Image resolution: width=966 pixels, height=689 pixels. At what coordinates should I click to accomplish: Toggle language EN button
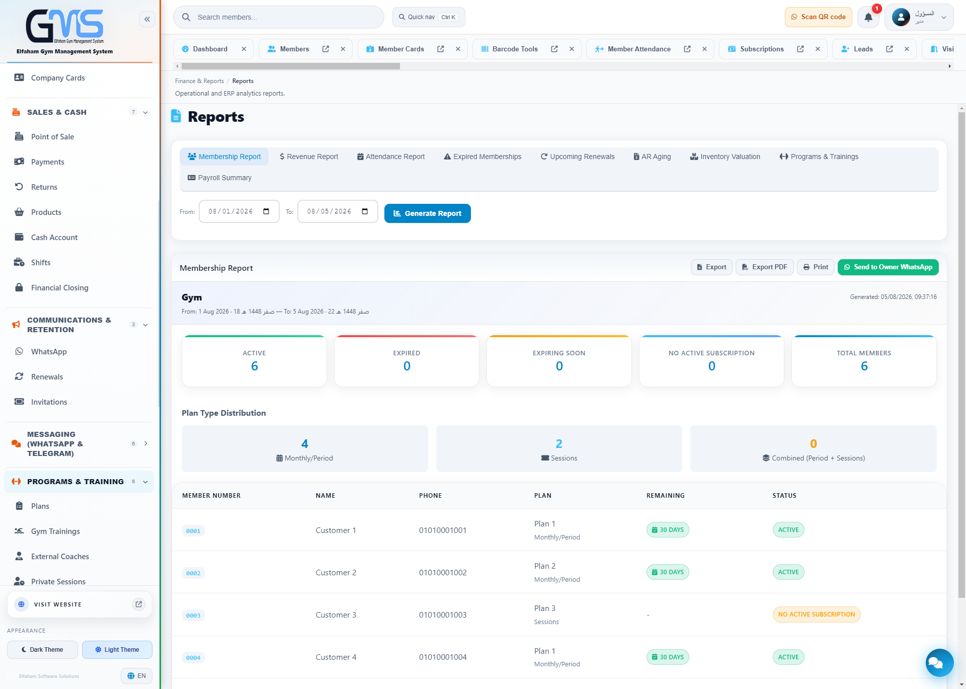coord(136,676)
